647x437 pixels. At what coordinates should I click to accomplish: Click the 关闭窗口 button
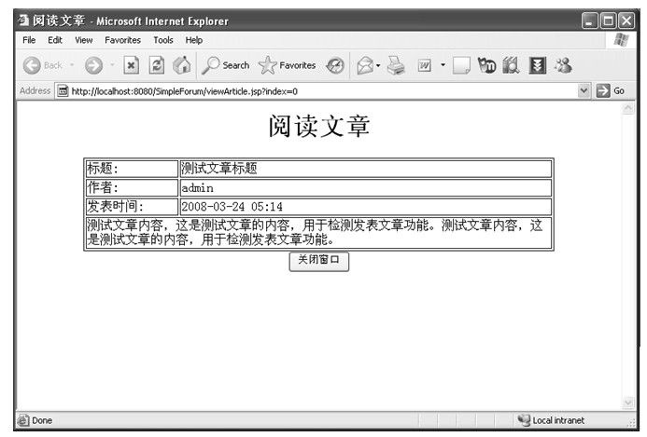point(319,261)
